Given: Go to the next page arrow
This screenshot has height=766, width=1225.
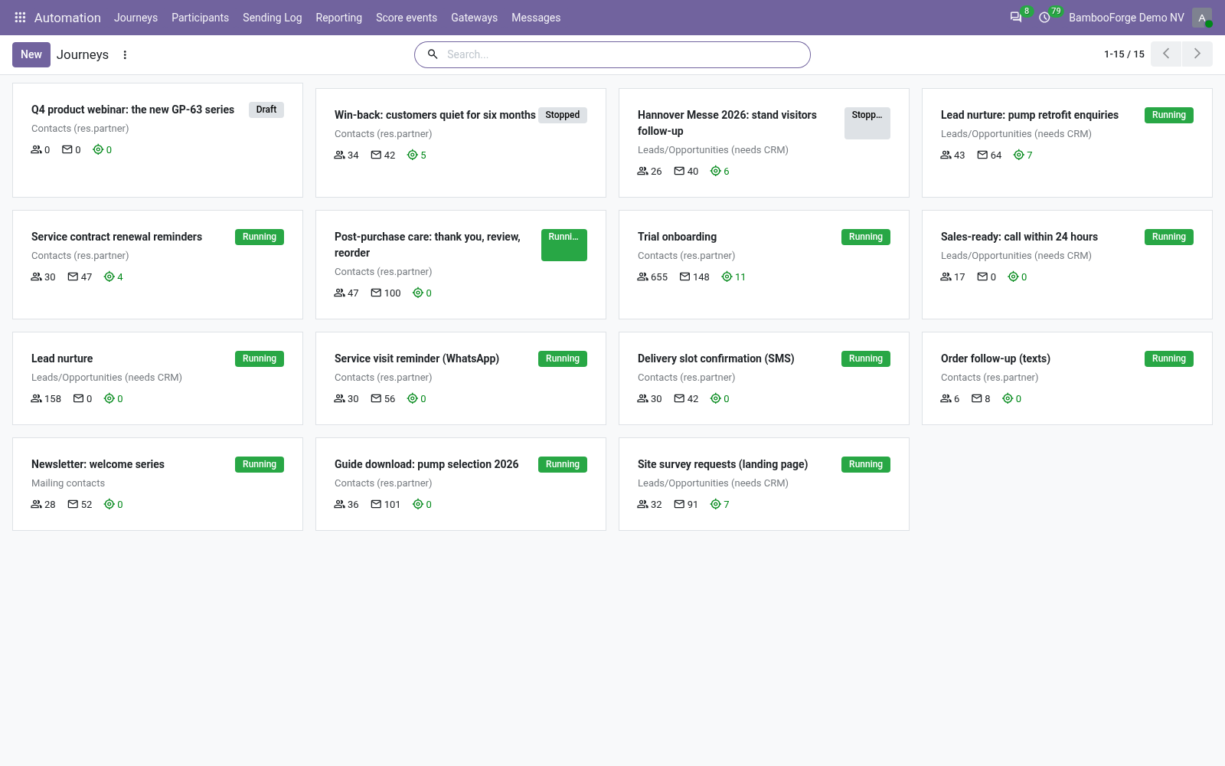Looking at the screenshot, I should point(1197,54).
